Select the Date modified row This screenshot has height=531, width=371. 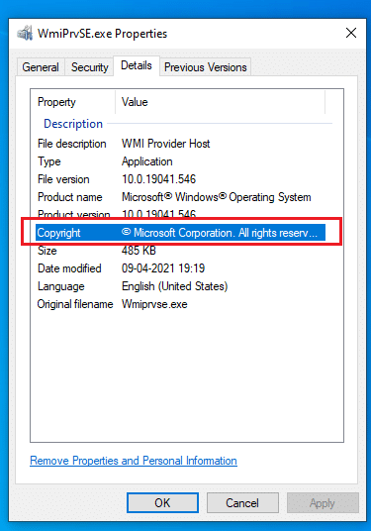tap(181, 268)
